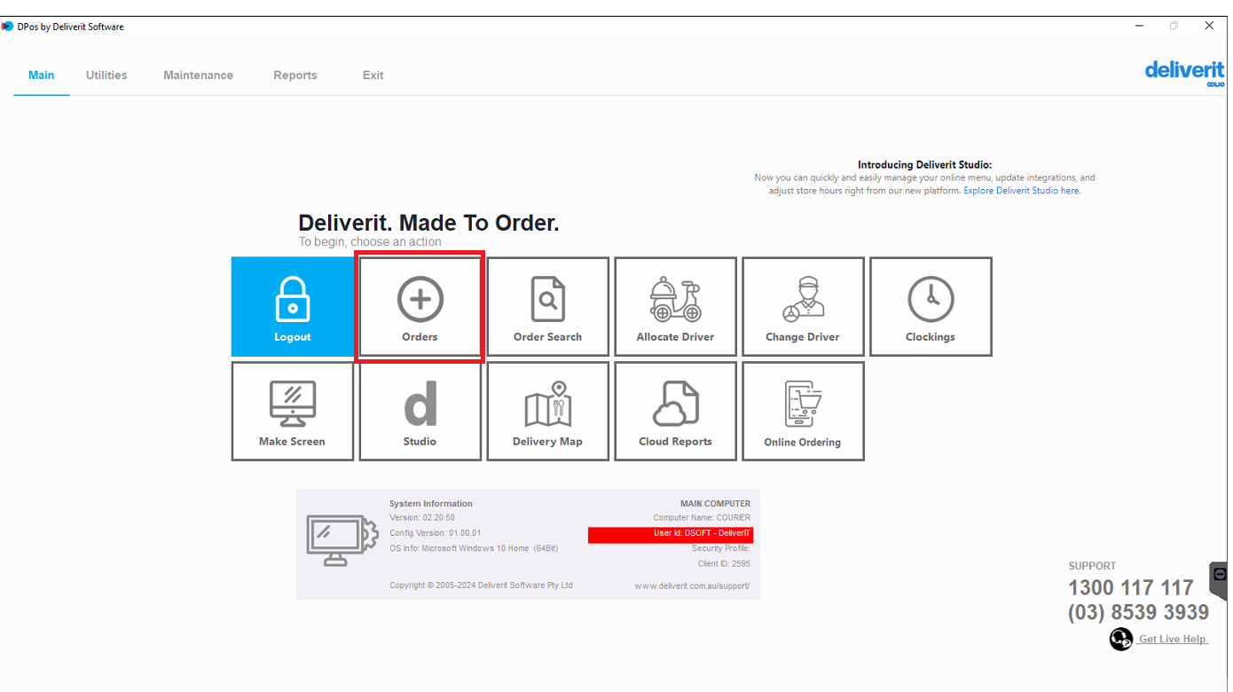1233x692 pixels.
Task: Open Cloud Reports tile
Action: tap(675, 412)
